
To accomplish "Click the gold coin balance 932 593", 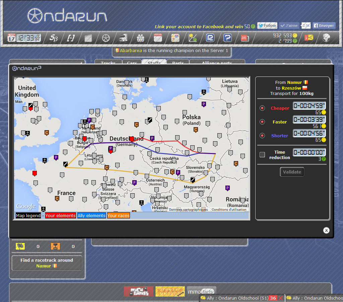I will [285, 35].
